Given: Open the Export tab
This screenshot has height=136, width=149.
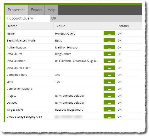Looking at the screenshot, I should coord(36,10).
